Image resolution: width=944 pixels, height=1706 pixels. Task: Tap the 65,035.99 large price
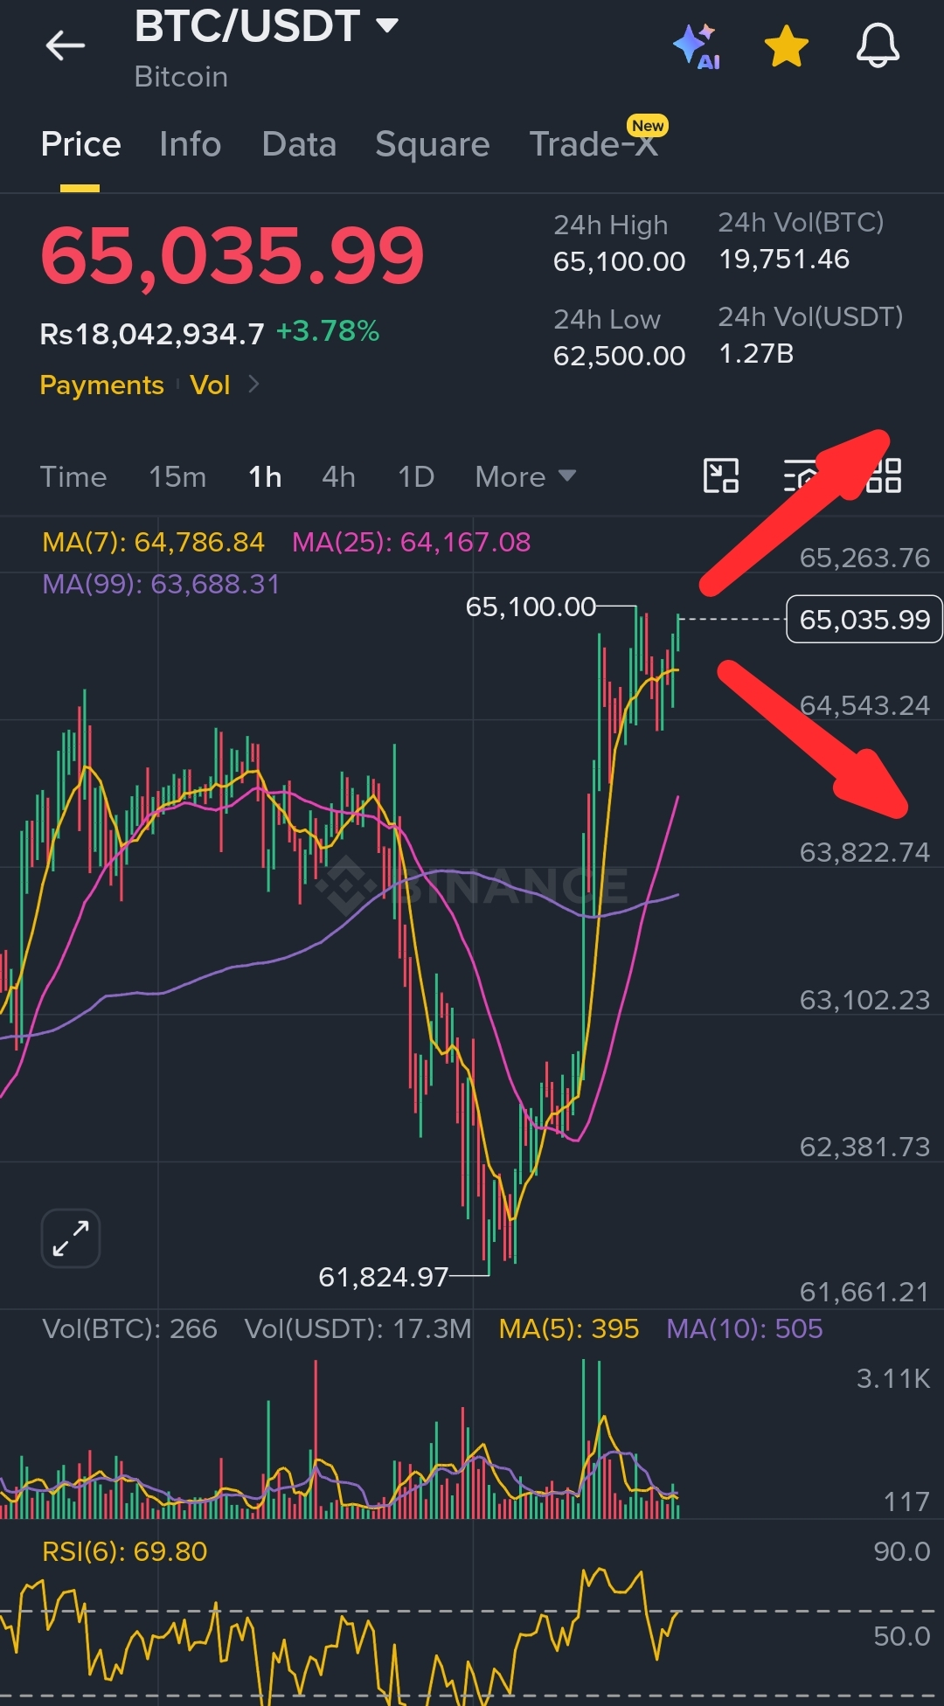click(233, 256)
